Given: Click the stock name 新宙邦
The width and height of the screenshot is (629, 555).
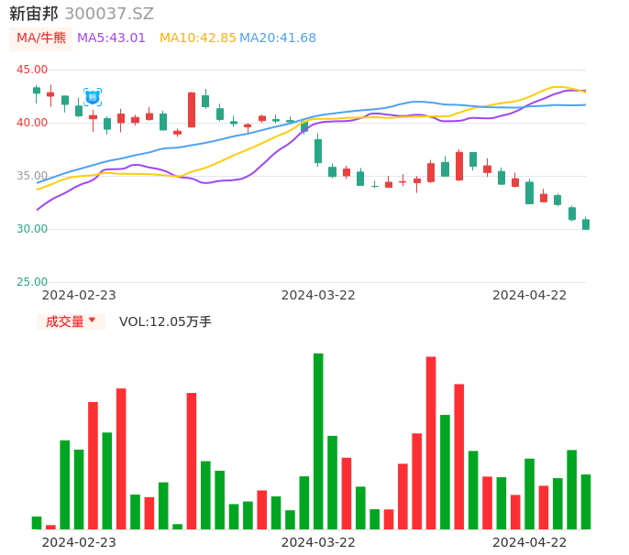Looking at the screenshot, I should (34, 14).
